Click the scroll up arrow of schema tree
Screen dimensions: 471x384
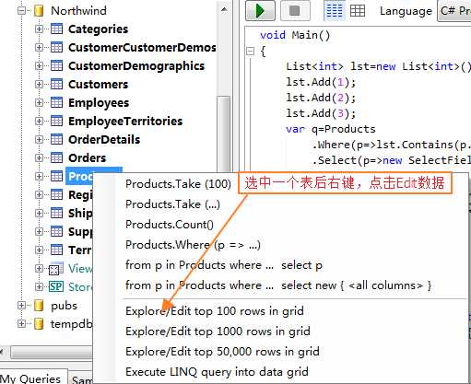coord(224,10)
